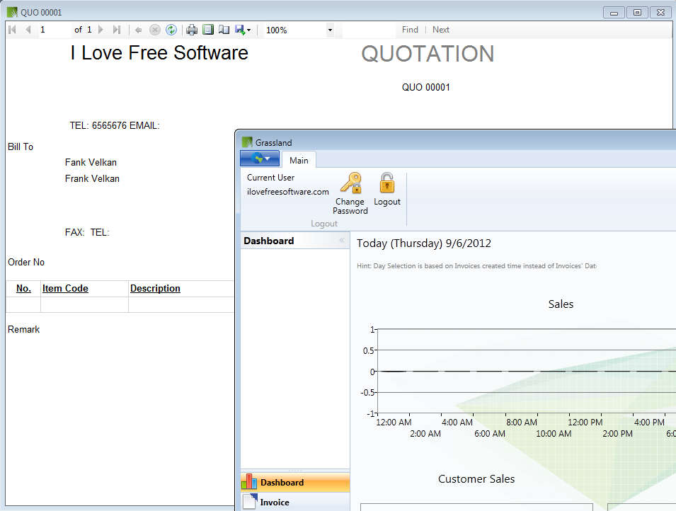
Task: Click the QUO 00001 quotation number
Action: pyautogui.click(x=426, y=87)
